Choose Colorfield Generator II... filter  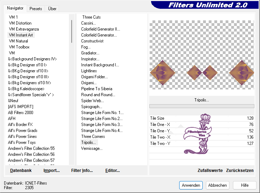100,29
